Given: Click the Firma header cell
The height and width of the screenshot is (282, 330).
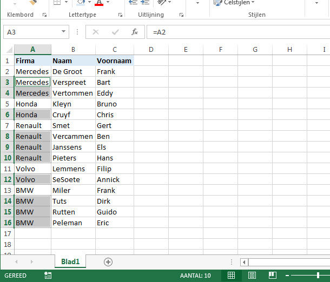Looking at the screenshot, I should pos(32,61).
